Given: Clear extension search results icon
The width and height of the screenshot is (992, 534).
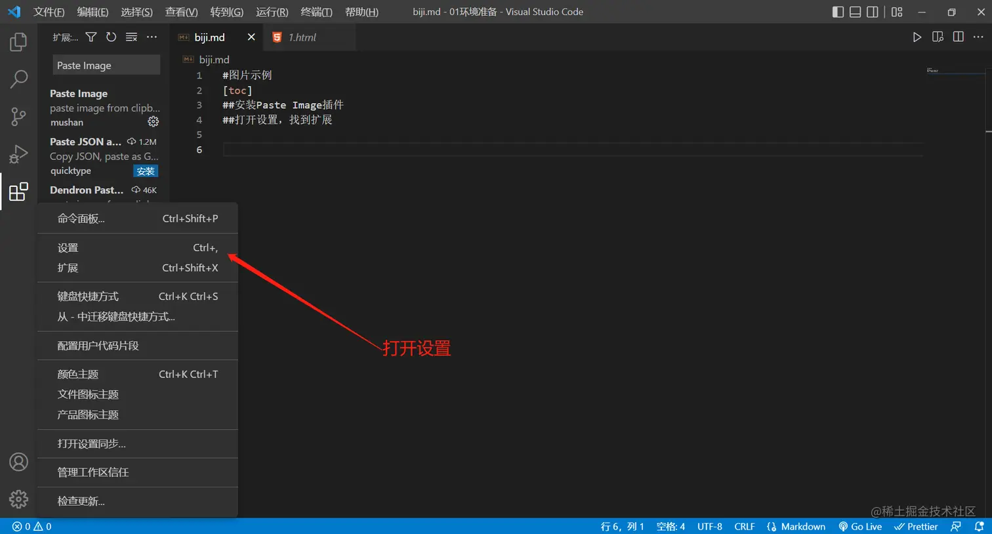Looking at the screenshot, I should click(x=131, y=37).
